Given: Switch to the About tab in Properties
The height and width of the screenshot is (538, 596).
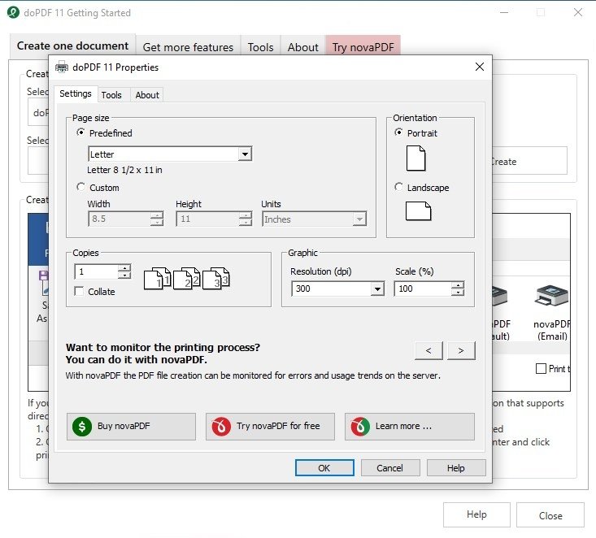Looking at the screenshot, I should (x=147, y=95).
